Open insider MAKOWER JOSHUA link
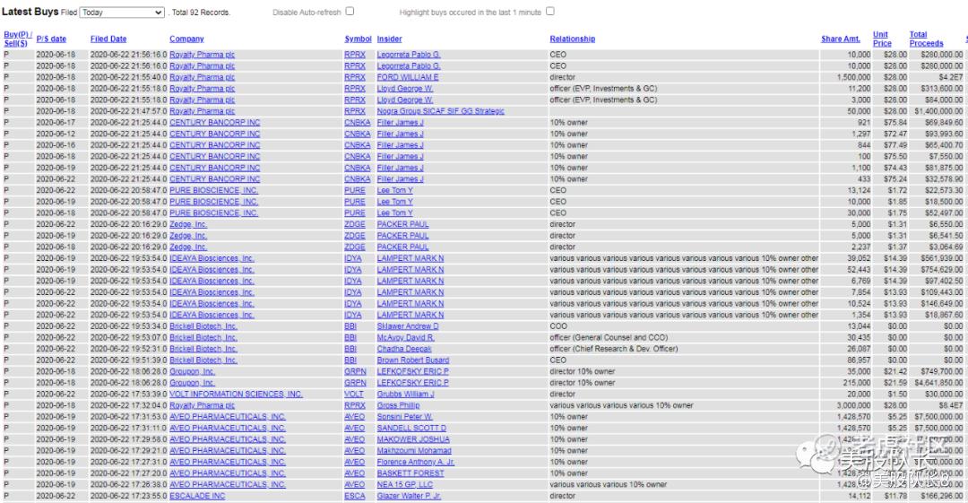The width and height of the screenshot is (968, 503). [413, 440]
